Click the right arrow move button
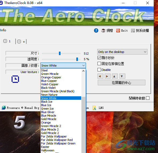 coord(108,76)
